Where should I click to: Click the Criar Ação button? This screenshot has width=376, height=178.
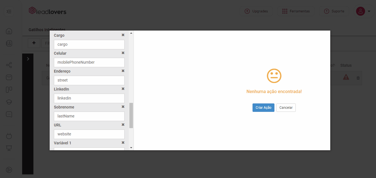click(263, 108)
